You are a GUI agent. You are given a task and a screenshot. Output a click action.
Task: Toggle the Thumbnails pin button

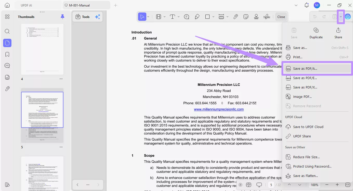click(x=62, y=16)
